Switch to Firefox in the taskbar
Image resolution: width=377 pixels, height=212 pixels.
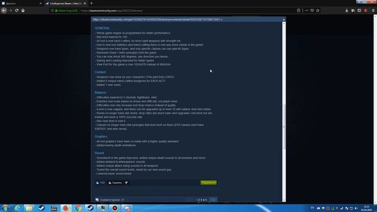(x=66, y=208)
